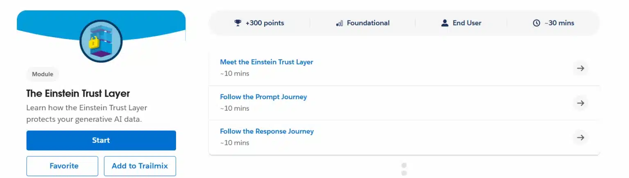Image resolution: width=629 pixels, height=178 pixels.
Task: Click the clock icon next to ~30 mins
Action: click(x=536, y=23)
